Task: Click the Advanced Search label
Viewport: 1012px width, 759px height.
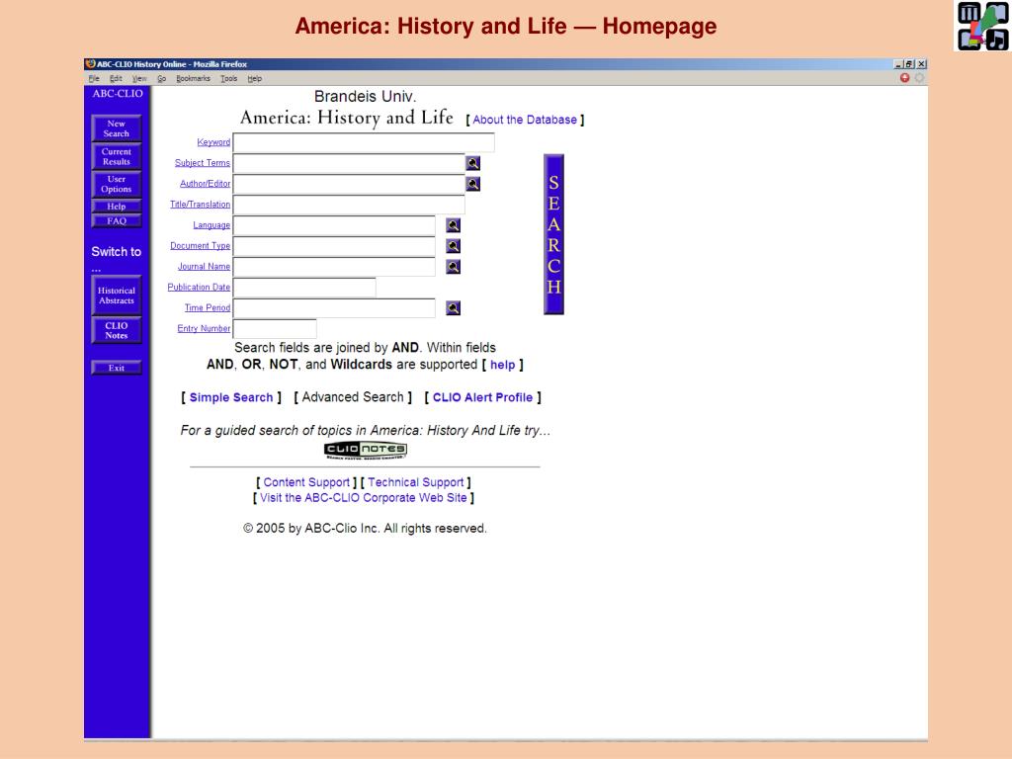Action: [x=353, y=397]
